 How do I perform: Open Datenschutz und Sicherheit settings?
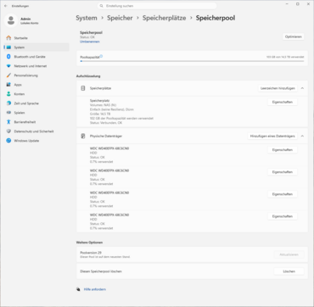click(x=36, y=131)
